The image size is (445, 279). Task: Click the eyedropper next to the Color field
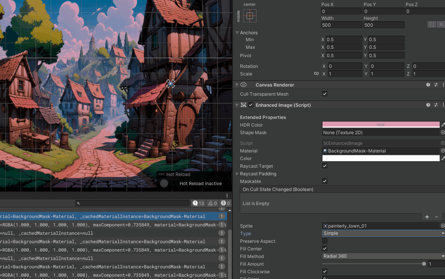coord(443,158)
